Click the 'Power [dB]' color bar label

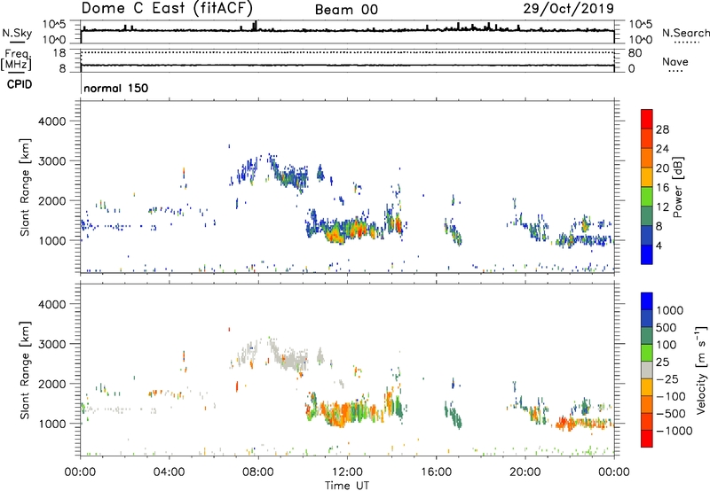pyautogui.click(x=677, y=187)
